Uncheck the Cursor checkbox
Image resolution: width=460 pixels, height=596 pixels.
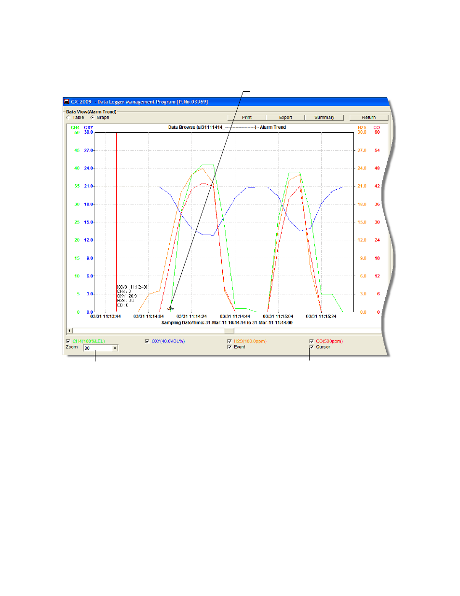311,347
